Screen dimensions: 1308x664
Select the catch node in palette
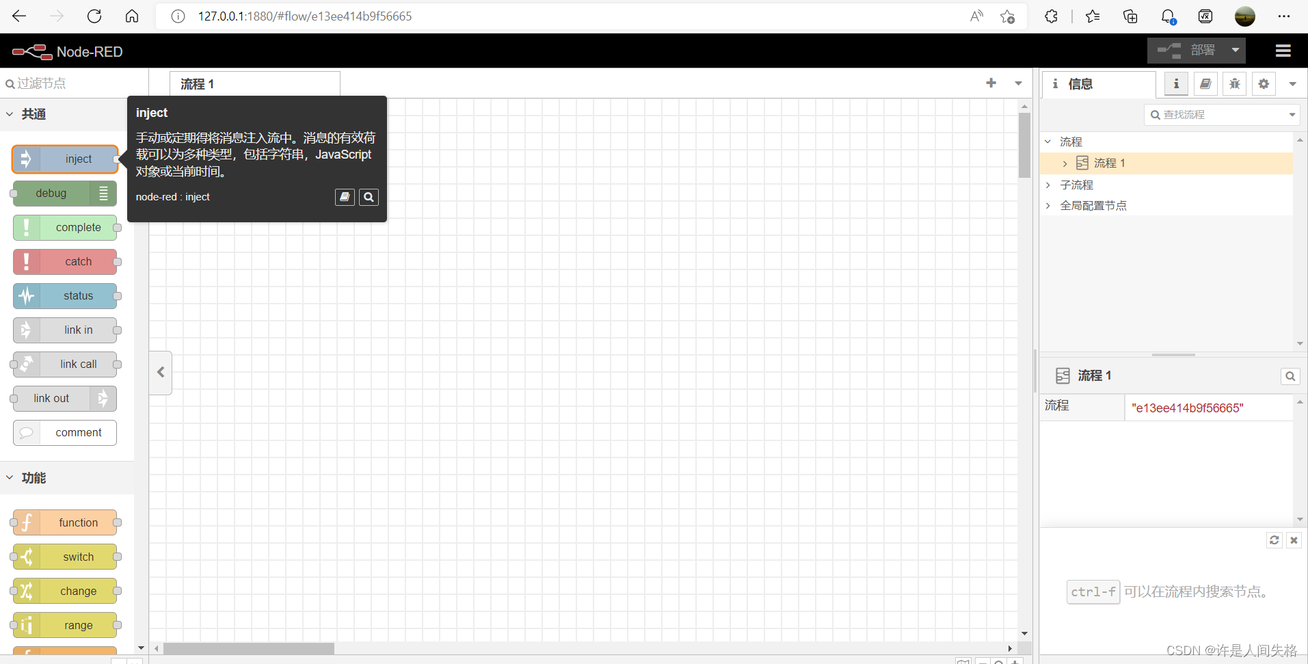click(x=65, y=262)
